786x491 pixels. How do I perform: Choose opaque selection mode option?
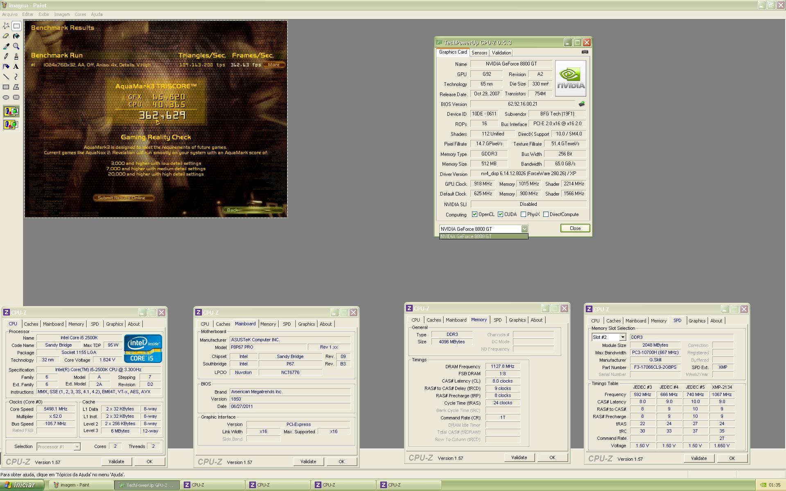(11, 111)
